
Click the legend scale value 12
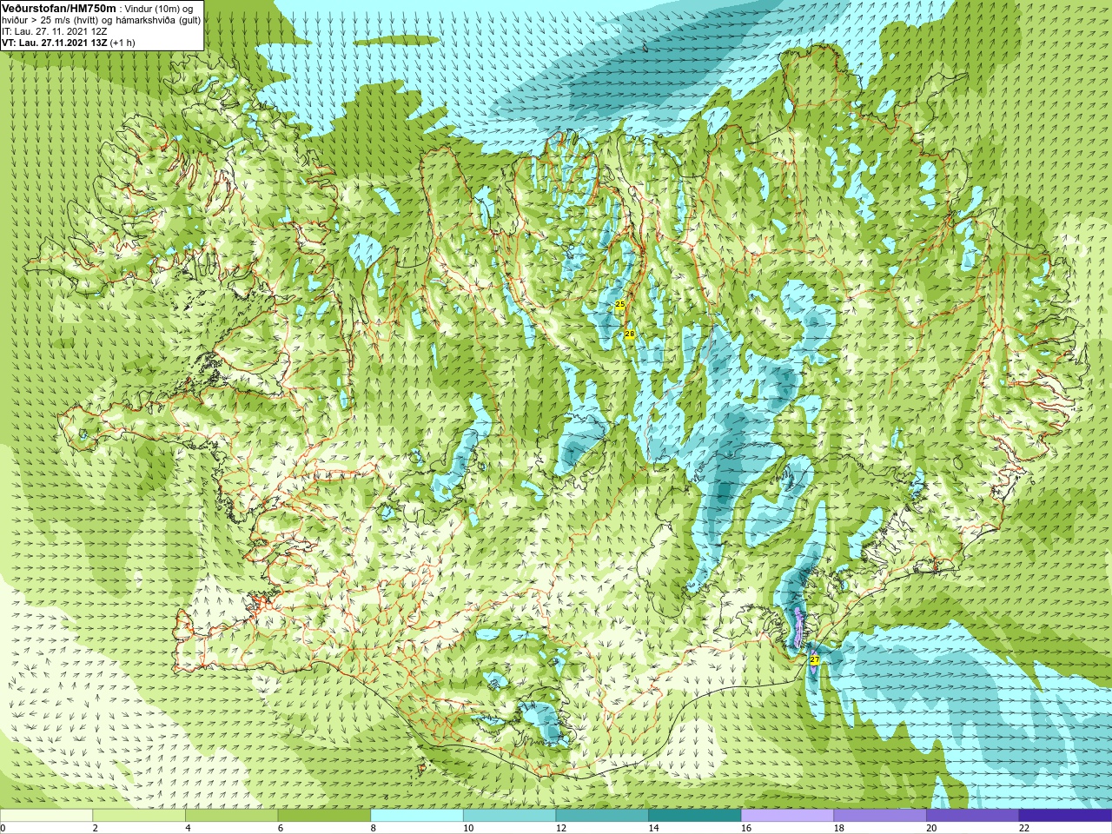(x=561, y=828)
